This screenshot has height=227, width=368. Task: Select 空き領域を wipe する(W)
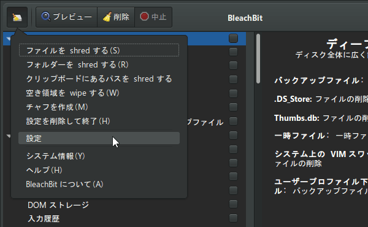point(99,93)
